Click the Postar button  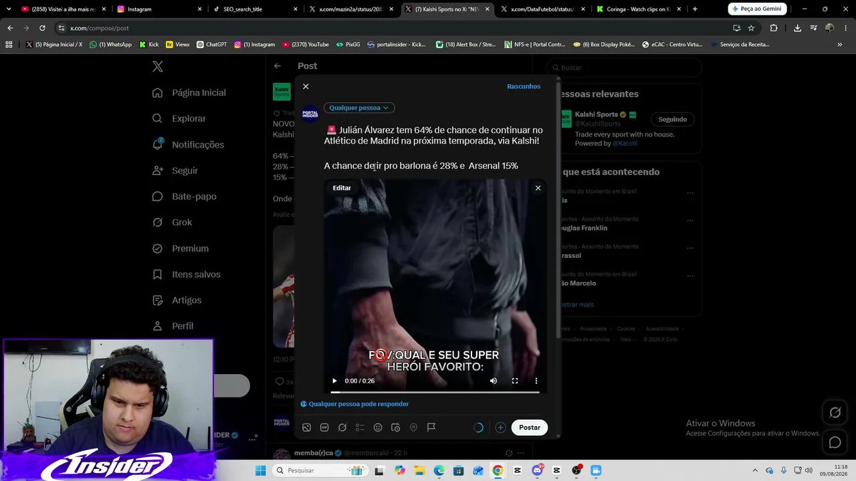[x=530, y=428]
